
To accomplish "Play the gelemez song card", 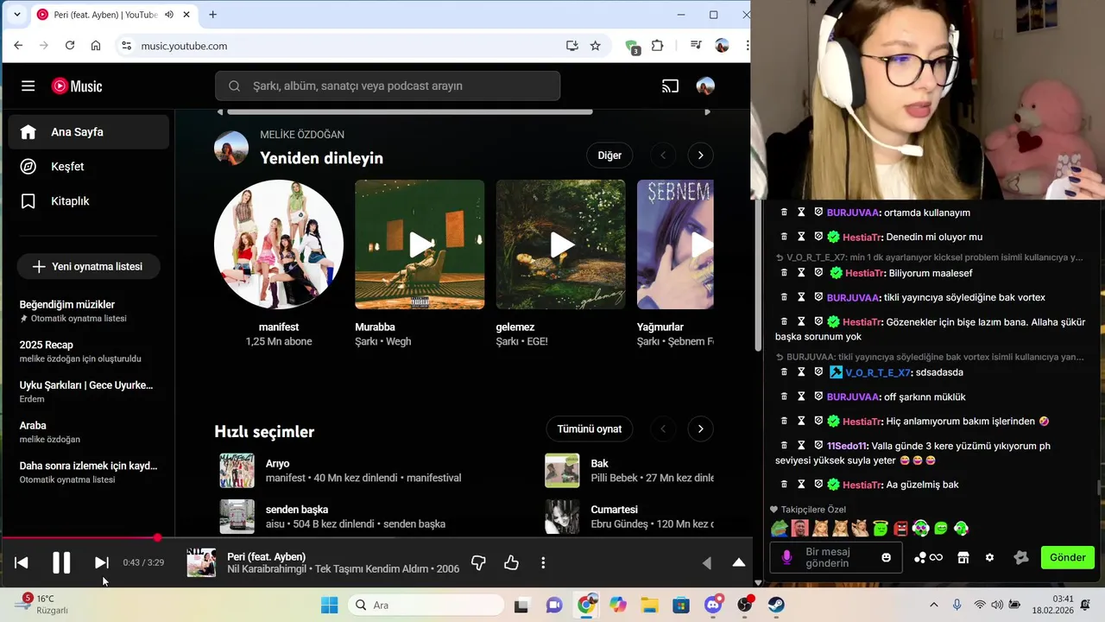I will (x=561, y=244).
